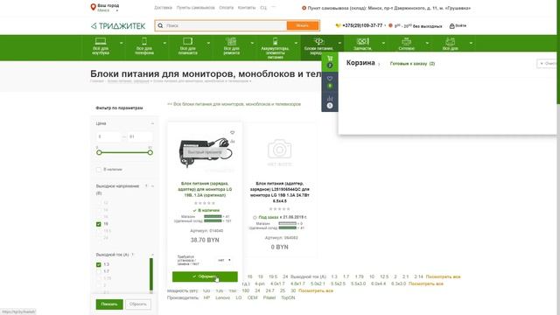The height and width of the screenshot is (315, 560).
Task: Open the installation required 'нет' dropdown
Action: 224,261
